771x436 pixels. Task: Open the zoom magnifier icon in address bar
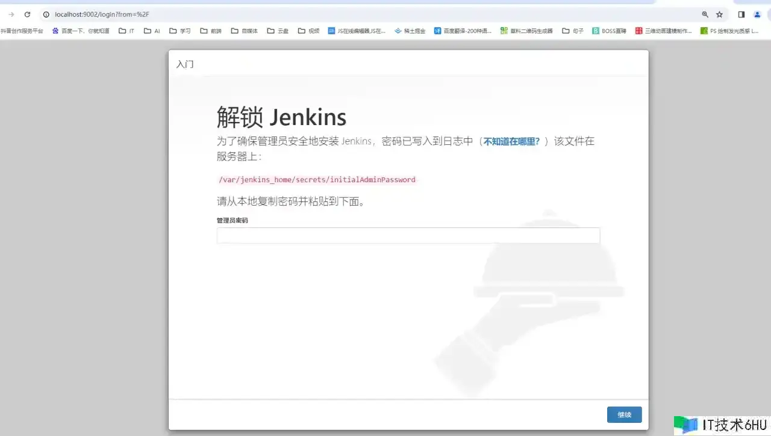pos(705,14)
